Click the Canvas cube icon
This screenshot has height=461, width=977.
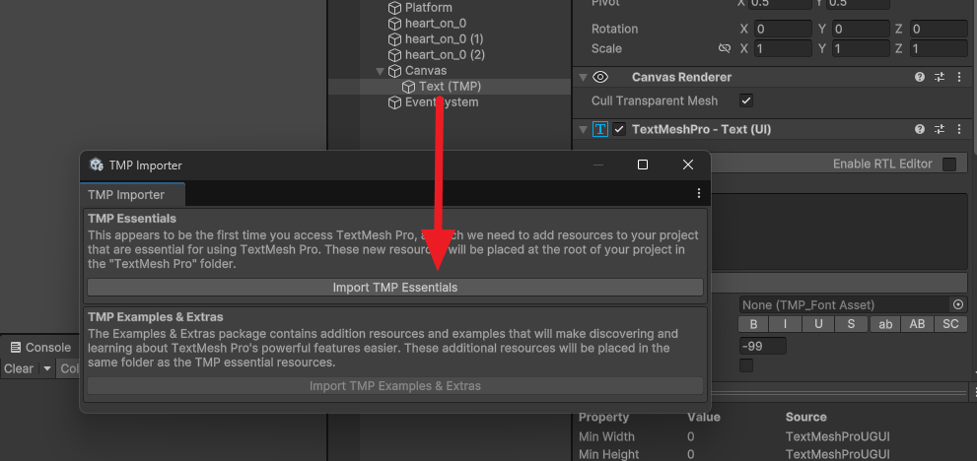coord(394,71)
